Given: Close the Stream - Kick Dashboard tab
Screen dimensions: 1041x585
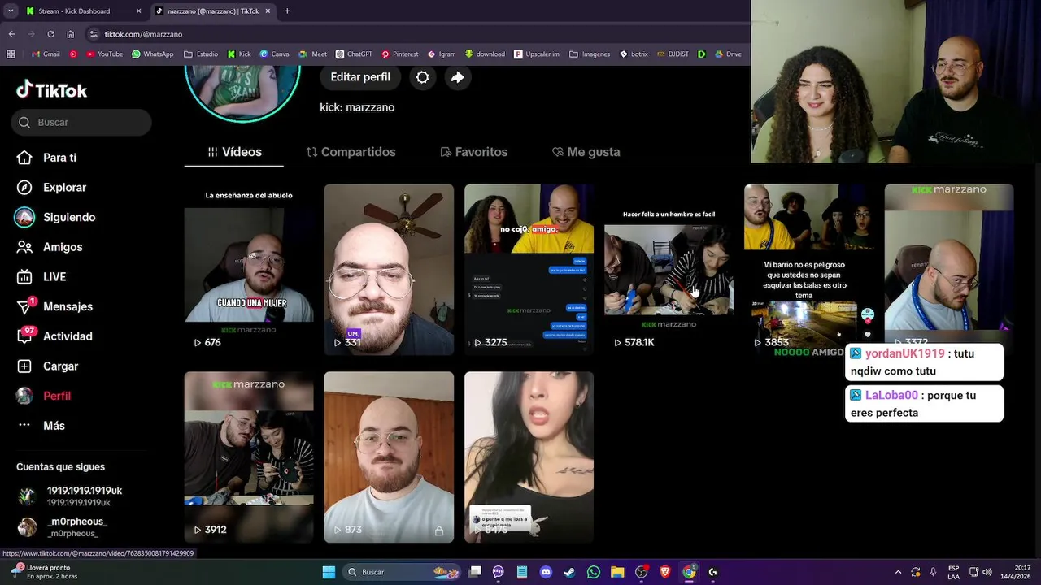Looking at the screenshot, I should click(138, 11).
